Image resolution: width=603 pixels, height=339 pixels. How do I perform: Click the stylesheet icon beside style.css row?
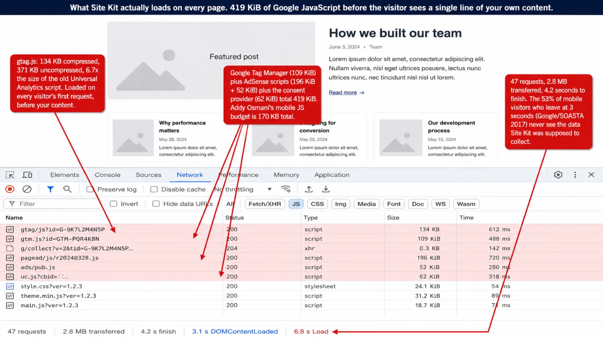coord(10,286)
